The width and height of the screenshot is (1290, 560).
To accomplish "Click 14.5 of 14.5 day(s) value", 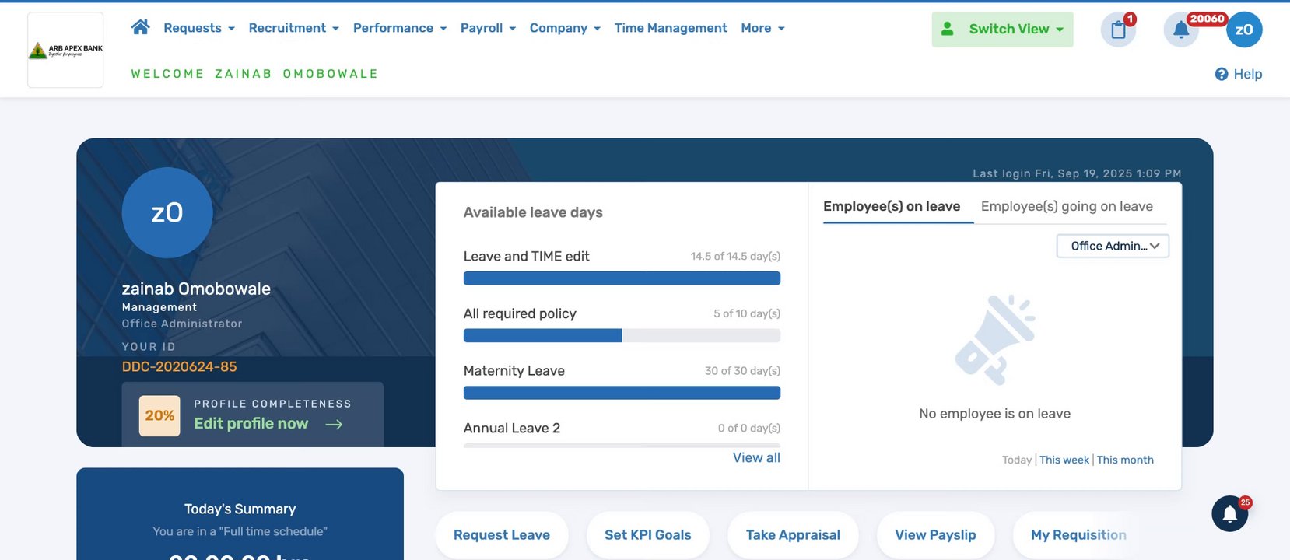I will [735, 256].
